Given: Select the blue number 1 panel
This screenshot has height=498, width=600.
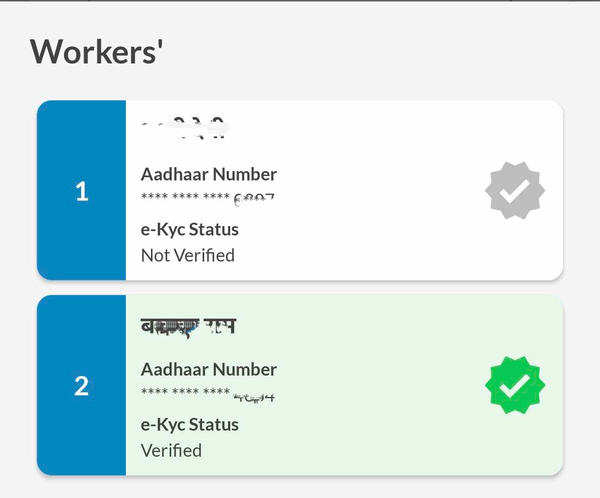Looking at the screenshot, I should point(82,190).
